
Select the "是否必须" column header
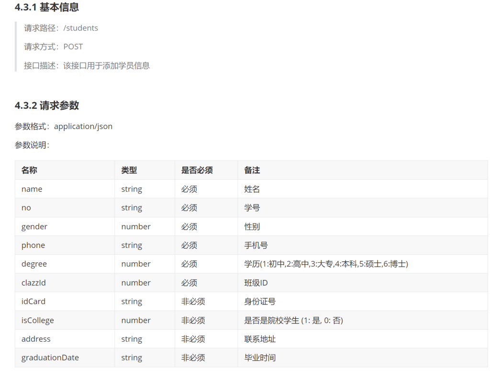coord(197,170)
